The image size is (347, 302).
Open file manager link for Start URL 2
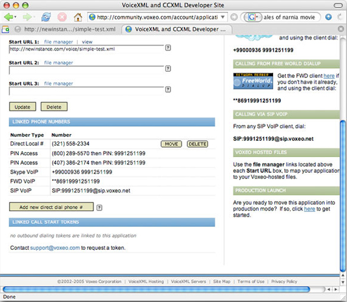(58, 62)
